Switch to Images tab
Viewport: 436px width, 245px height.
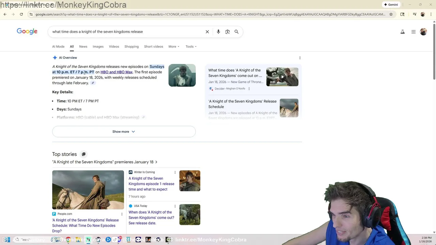coord(98,47)
